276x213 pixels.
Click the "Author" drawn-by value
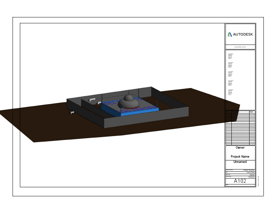pyautogui.click(x=252, y=175)
